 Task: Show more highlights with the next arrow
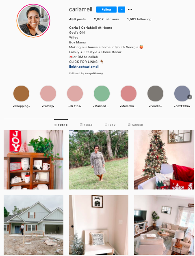pyautogui.click(x=190, y=97)
